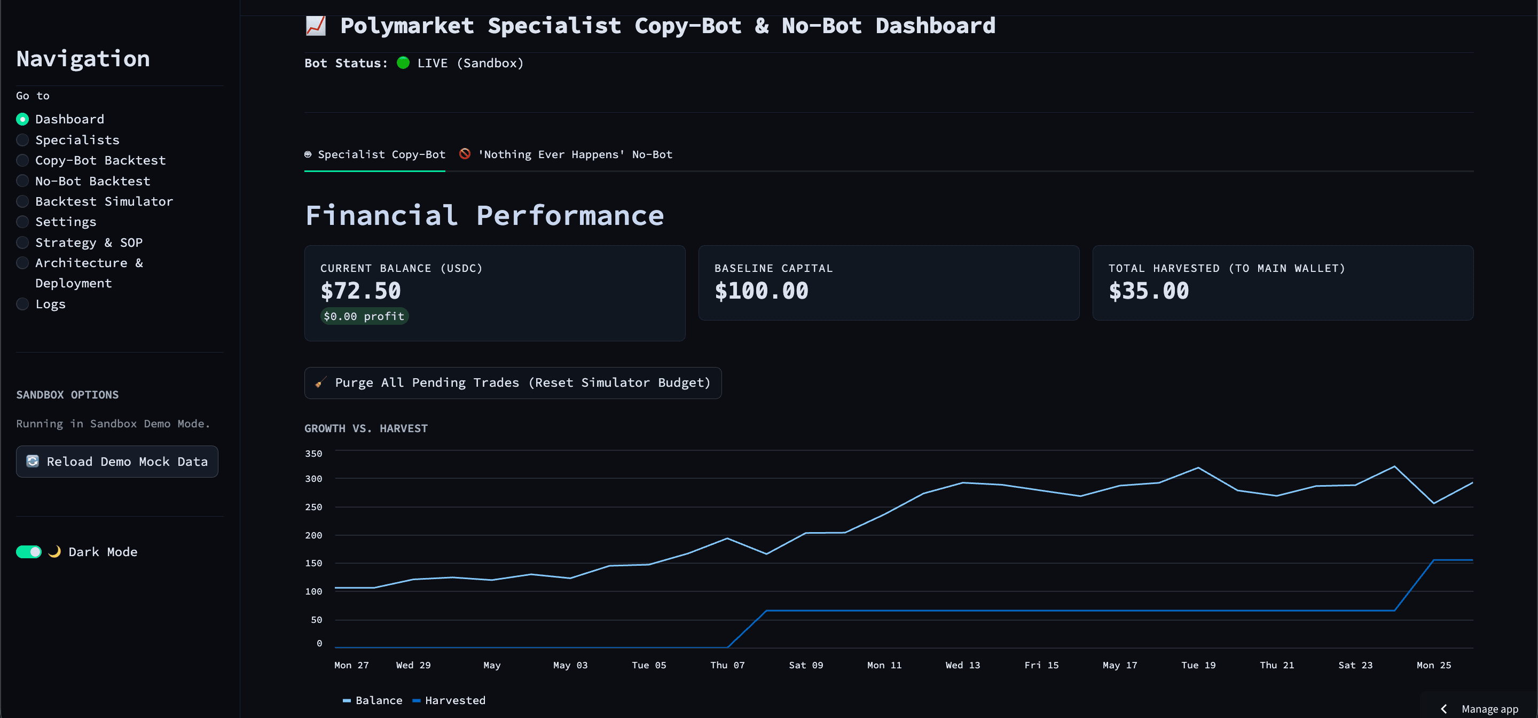
Task: Choose No-Bot Backtest in navigation
Action: (x=84, y=181)
